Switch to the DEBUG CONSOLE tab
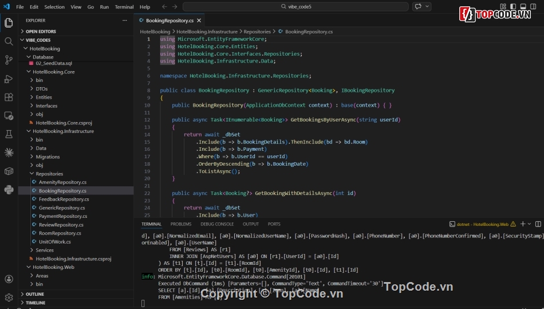Viewport: 544px width, 309px height. point(217,224)
